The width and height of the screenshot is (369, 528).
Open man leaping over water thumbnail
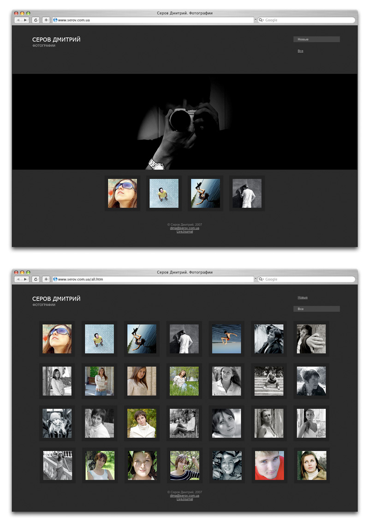[226, 339]
